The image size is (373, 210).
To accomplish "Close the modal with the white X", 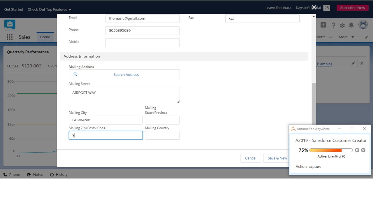I will pyautogui.click(x=314, y=7).
